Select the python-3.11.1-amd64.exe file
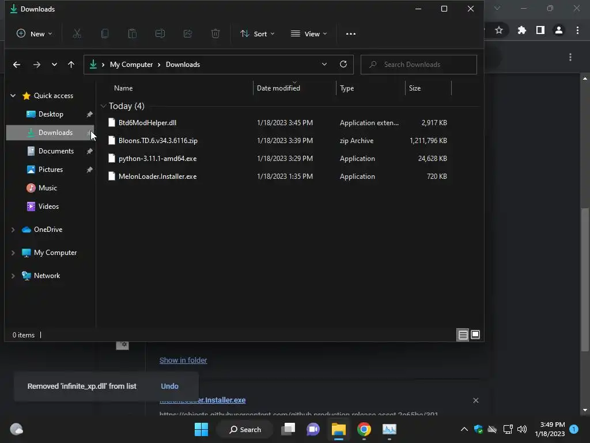 coord(157,159)
